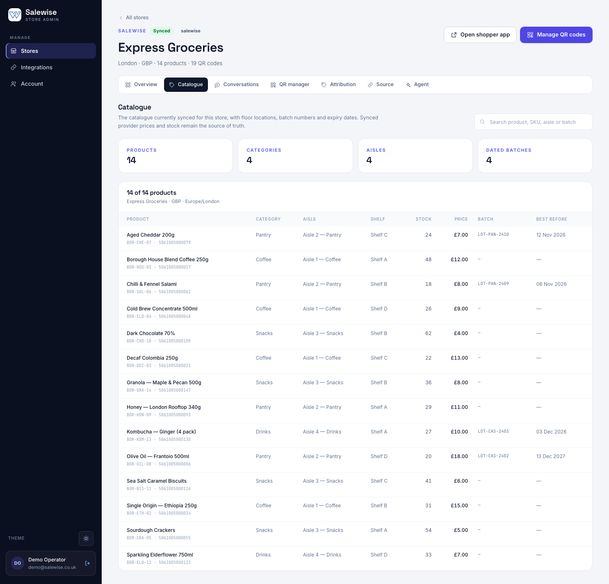
Task: Focus the product search field
Action: coord(533,122)
